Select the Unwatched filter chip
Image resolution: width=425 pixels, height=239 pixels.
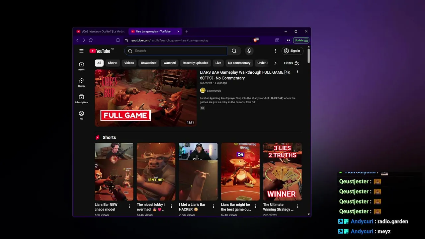point(148,63)
